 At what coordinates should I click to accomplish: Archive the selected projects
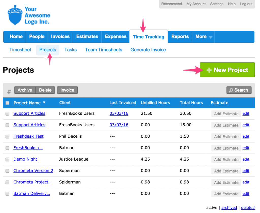(25, 90)
